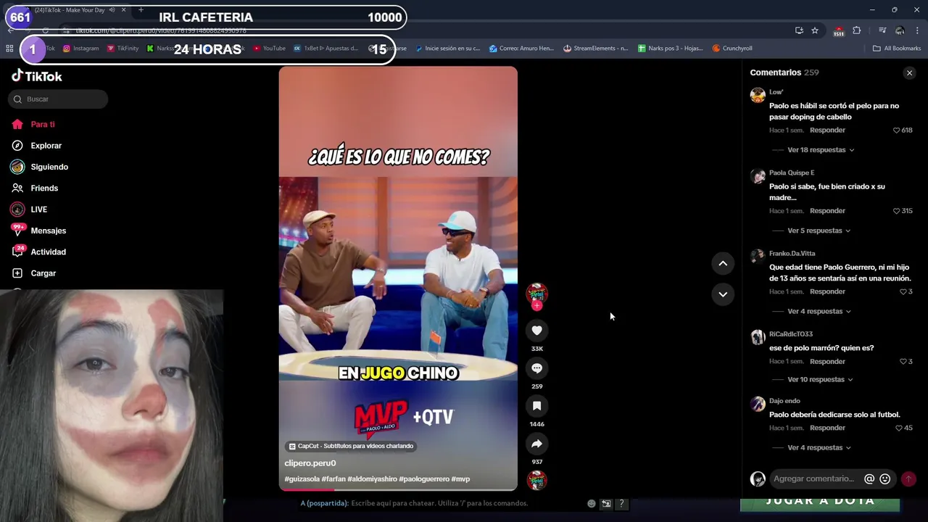Expand Ver 4 respuestas under Dajo endo

[819, 448]
